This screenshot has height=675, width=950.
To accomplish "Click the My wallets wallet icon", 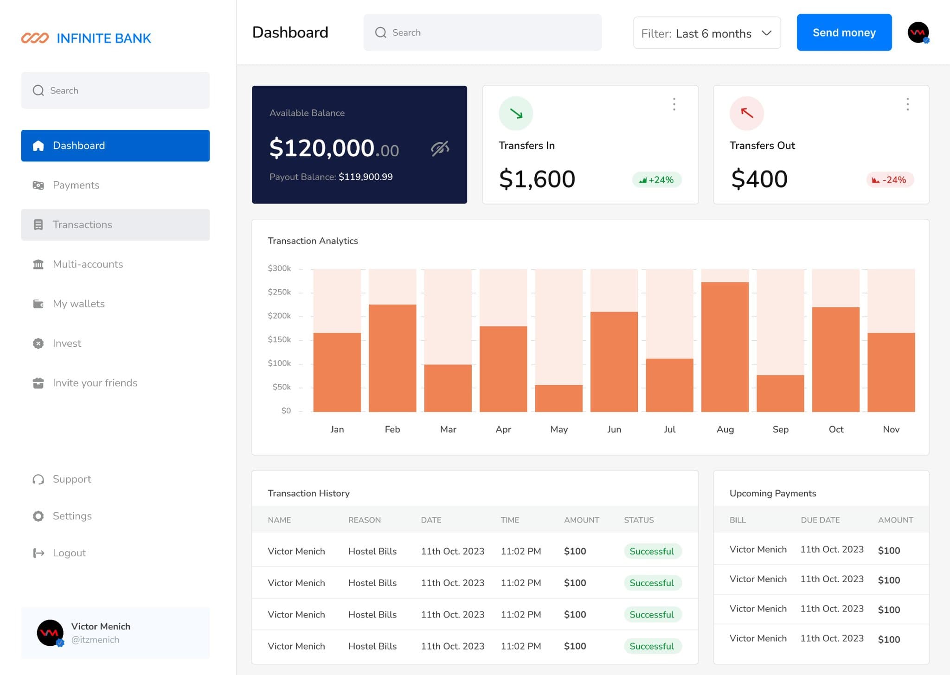I will pos(39,304).
